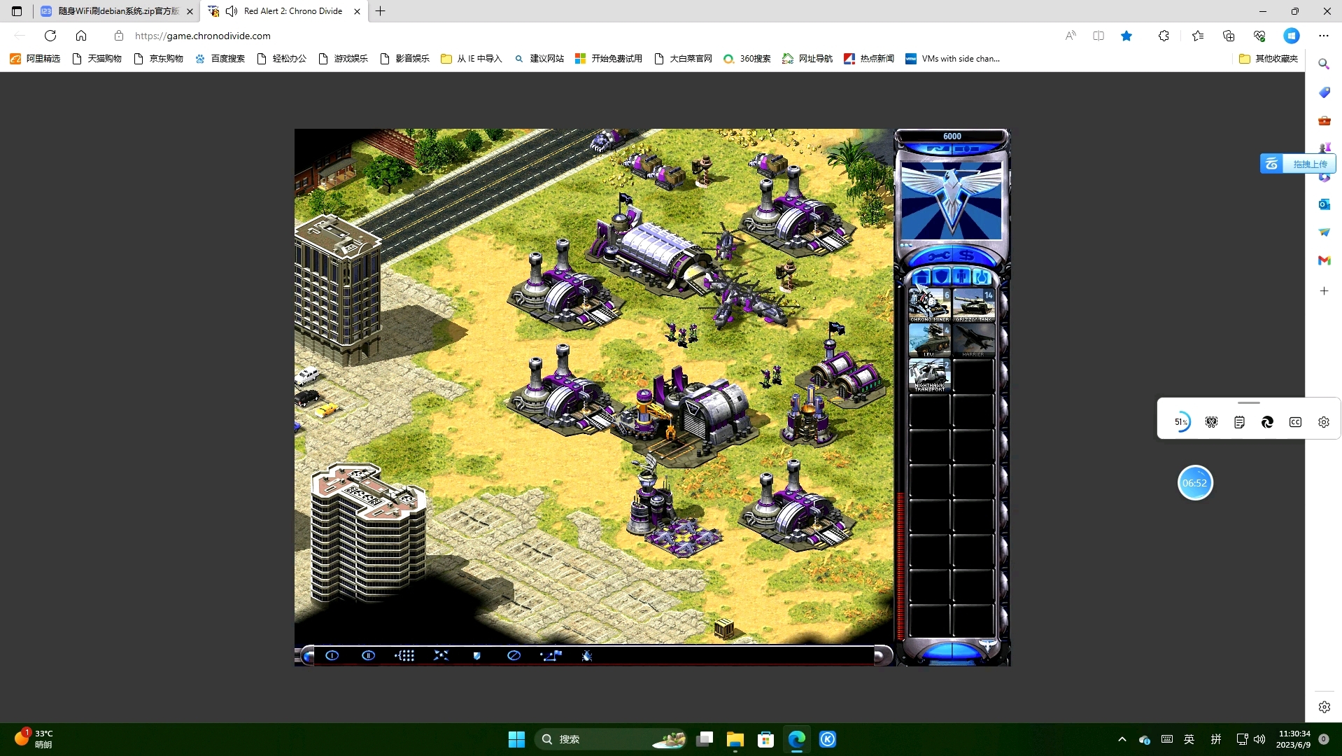This screenshot has width=1342, height=756.
Task: Go to browser home page
Action: [81, 36]
